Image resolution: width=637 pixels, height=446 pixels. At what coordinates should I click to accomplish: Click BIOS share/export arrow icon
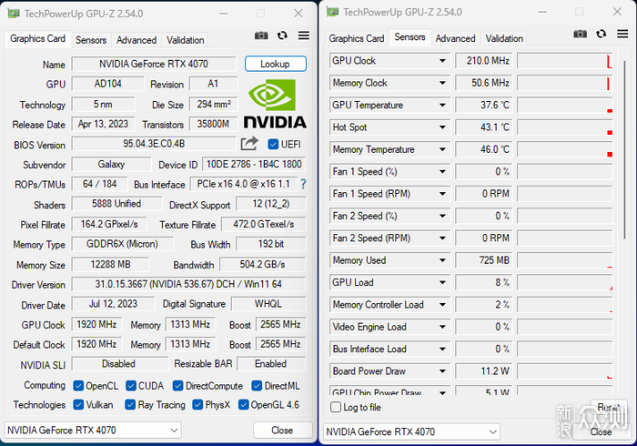tap(249, 144)
